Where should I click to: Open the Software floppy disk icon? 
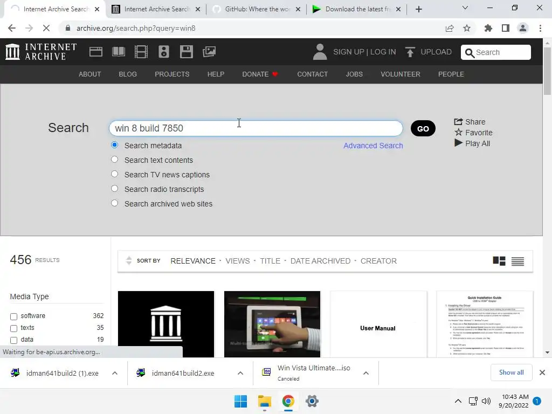186,52
